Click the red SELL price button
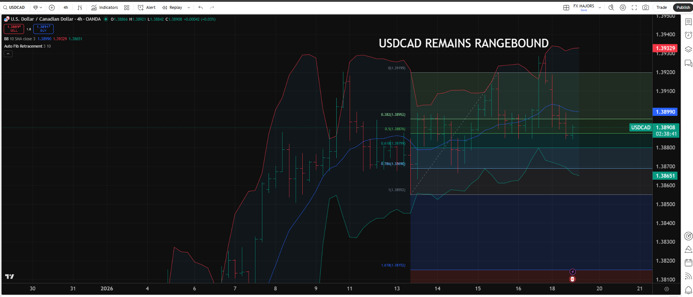693x297 pixels. tap(14, 29)
